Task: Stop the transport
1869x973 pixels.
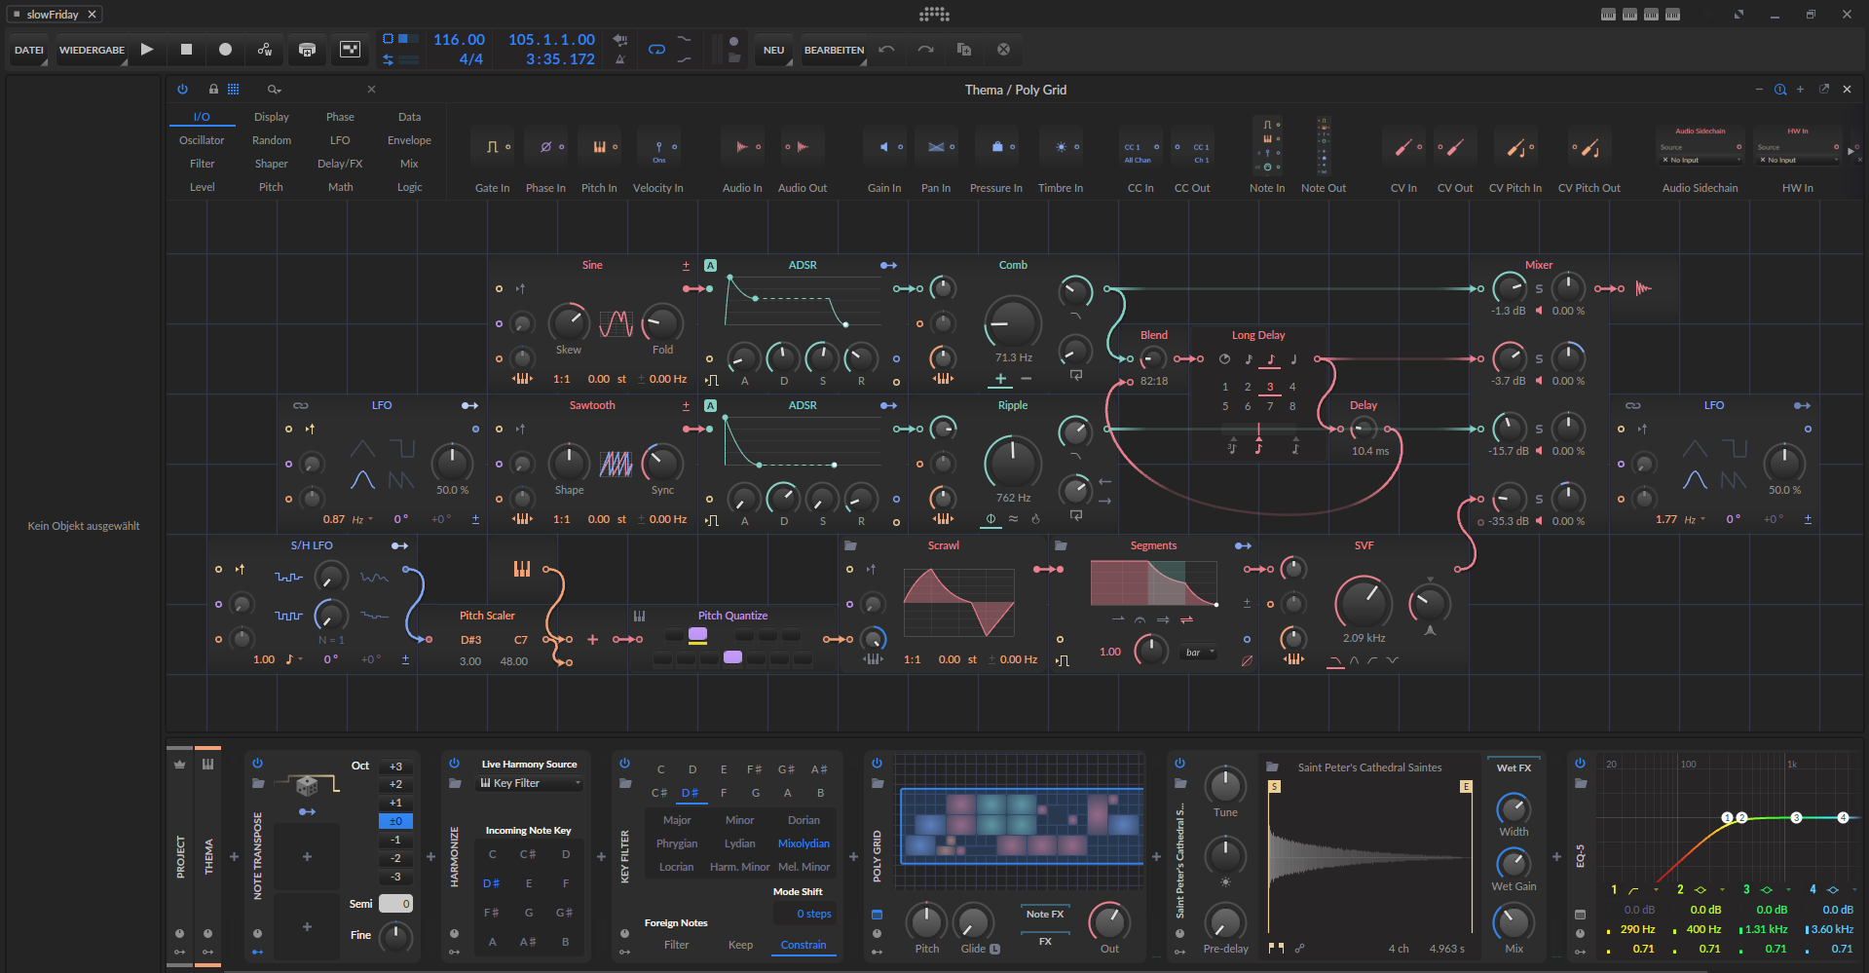Action: (186, 49)
